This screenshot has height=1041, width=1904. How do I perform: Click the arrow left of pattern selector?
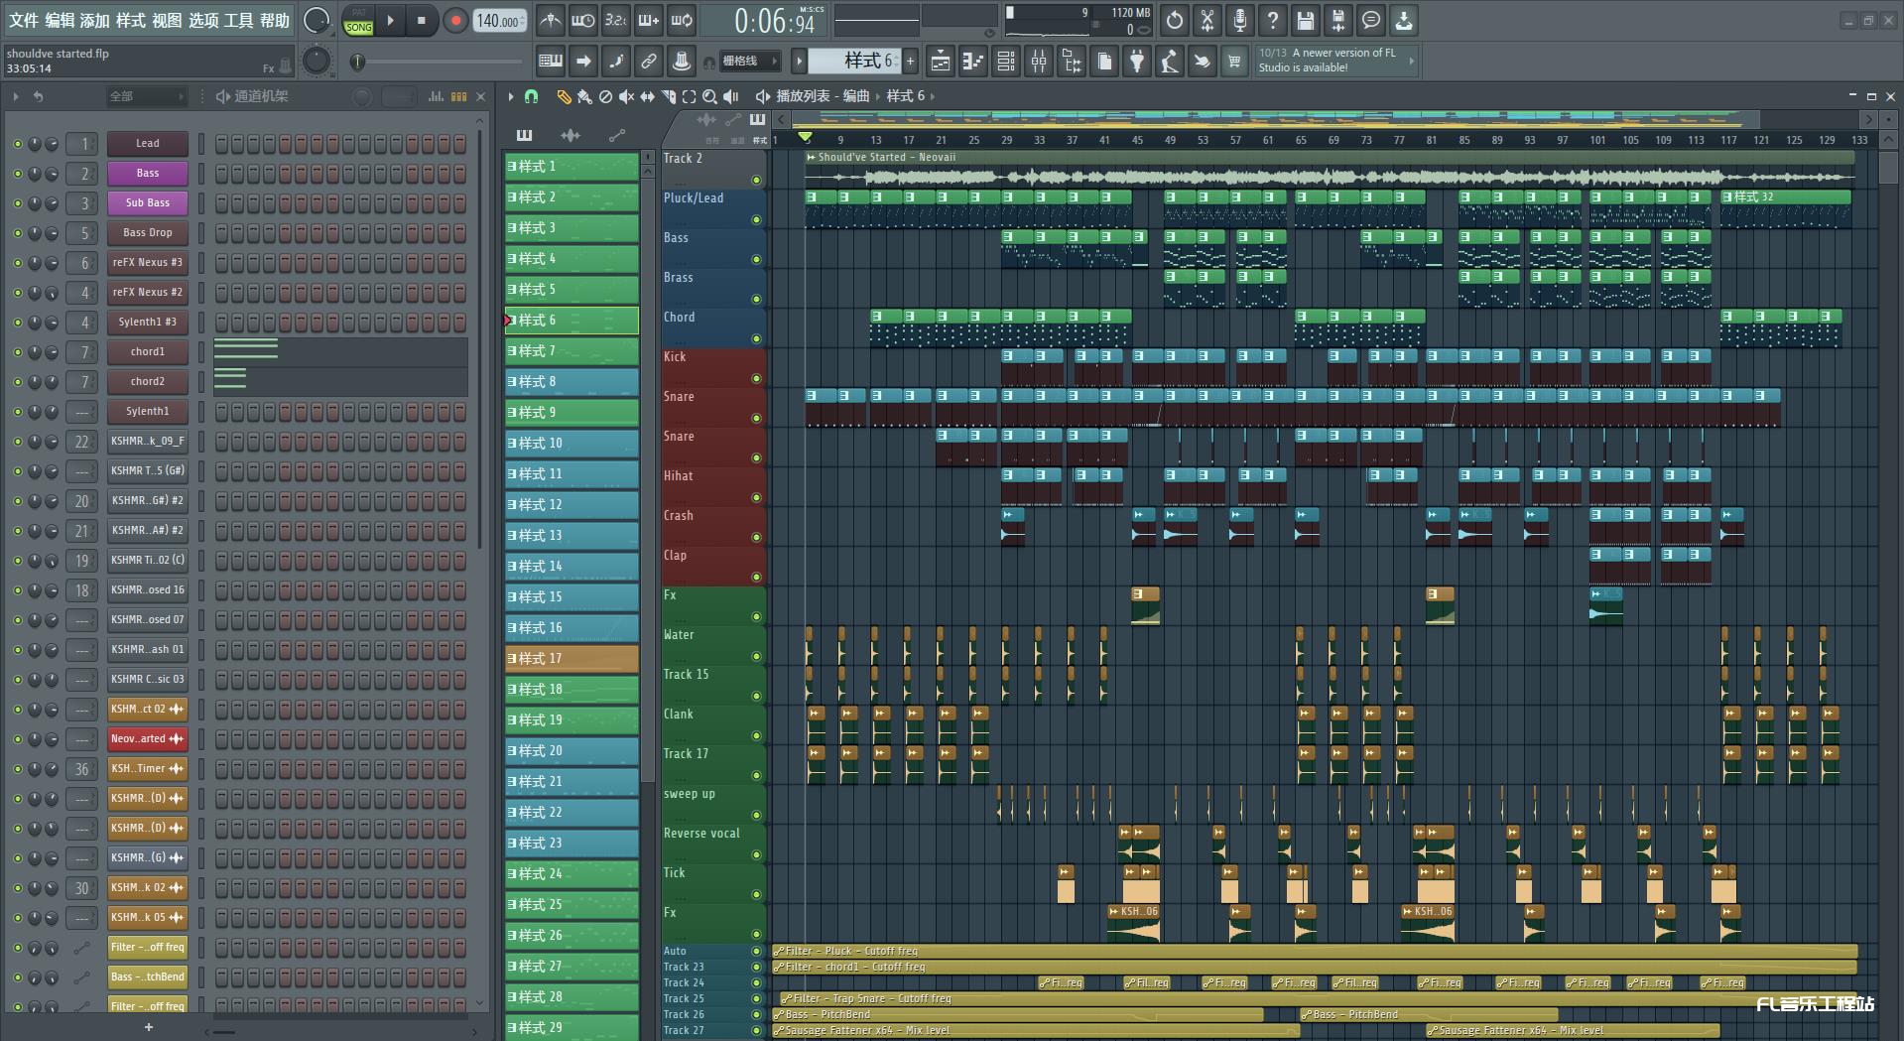[799, 62]
